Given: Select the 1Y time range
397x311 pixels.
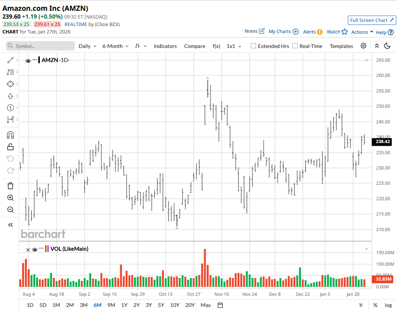Looking at the screenshot, I should pos(124,305).
